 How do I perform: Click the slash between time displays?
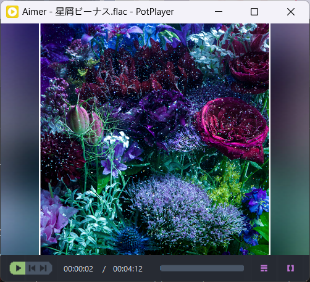[104, 269]
